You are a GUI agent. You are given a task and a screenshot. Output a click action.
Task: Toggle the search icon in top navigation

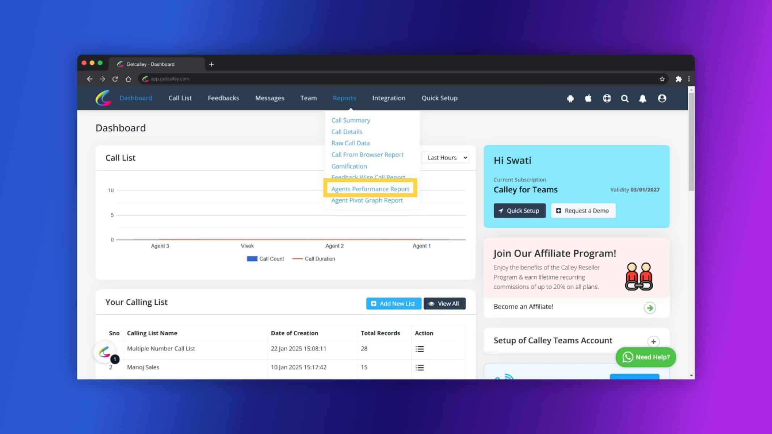coord(625,99)
